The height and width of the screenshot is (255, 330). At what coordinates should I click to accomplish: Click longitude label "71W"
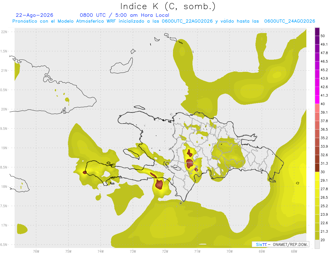[197, 251]
